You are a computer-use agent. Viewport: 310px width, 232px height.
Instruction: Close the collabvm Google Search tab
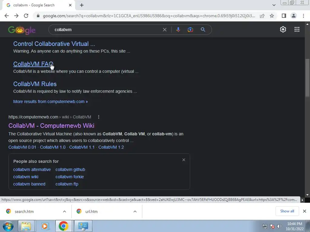click(70, 5)
